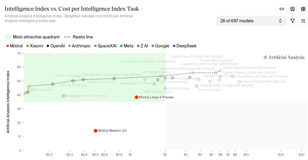The image size is (308, 160).
Task: Open the data table view icon
Action: pyautogui.click(x=303, y=9)
